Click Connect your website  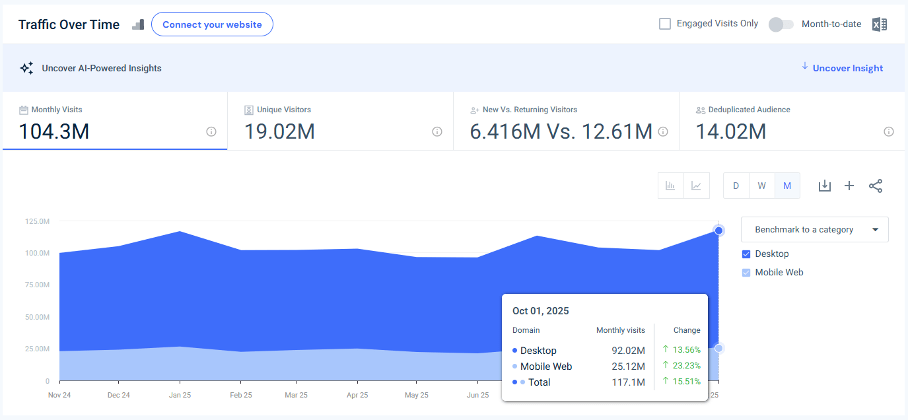coord(212,24)
